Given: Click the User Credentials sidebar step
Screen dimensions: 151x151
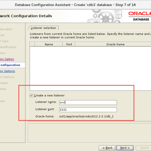Looking at the screenshot, I should 4,83.
